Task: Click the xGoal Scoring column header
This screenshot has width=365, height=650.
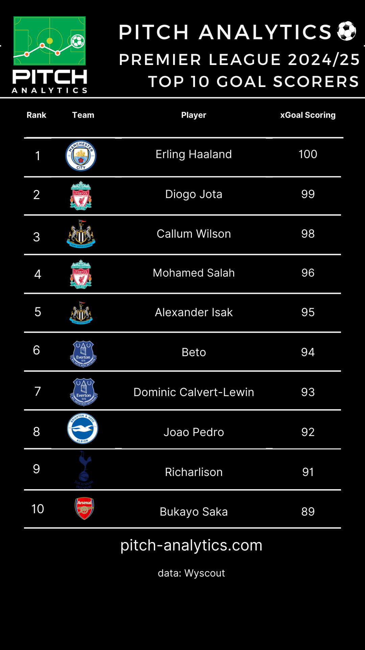Action: tap(308, 115)
